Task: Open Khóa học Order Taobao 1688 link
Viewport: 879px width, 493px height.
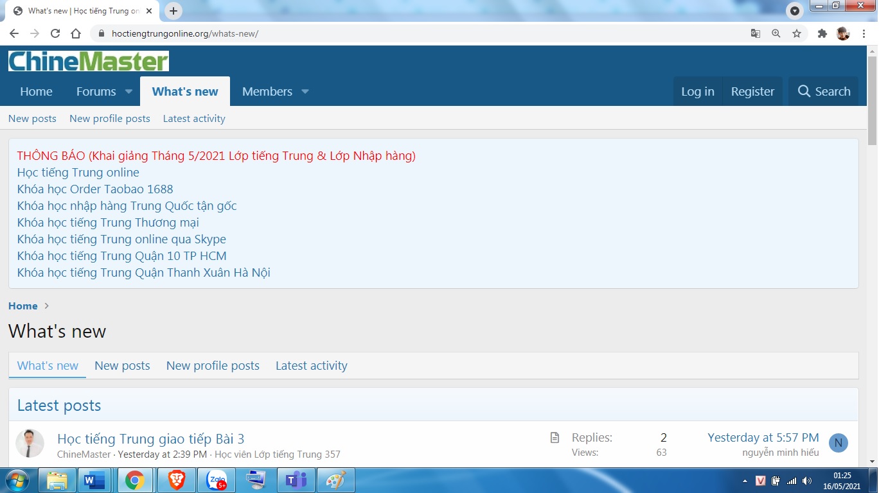Action: tap(95, 189)
